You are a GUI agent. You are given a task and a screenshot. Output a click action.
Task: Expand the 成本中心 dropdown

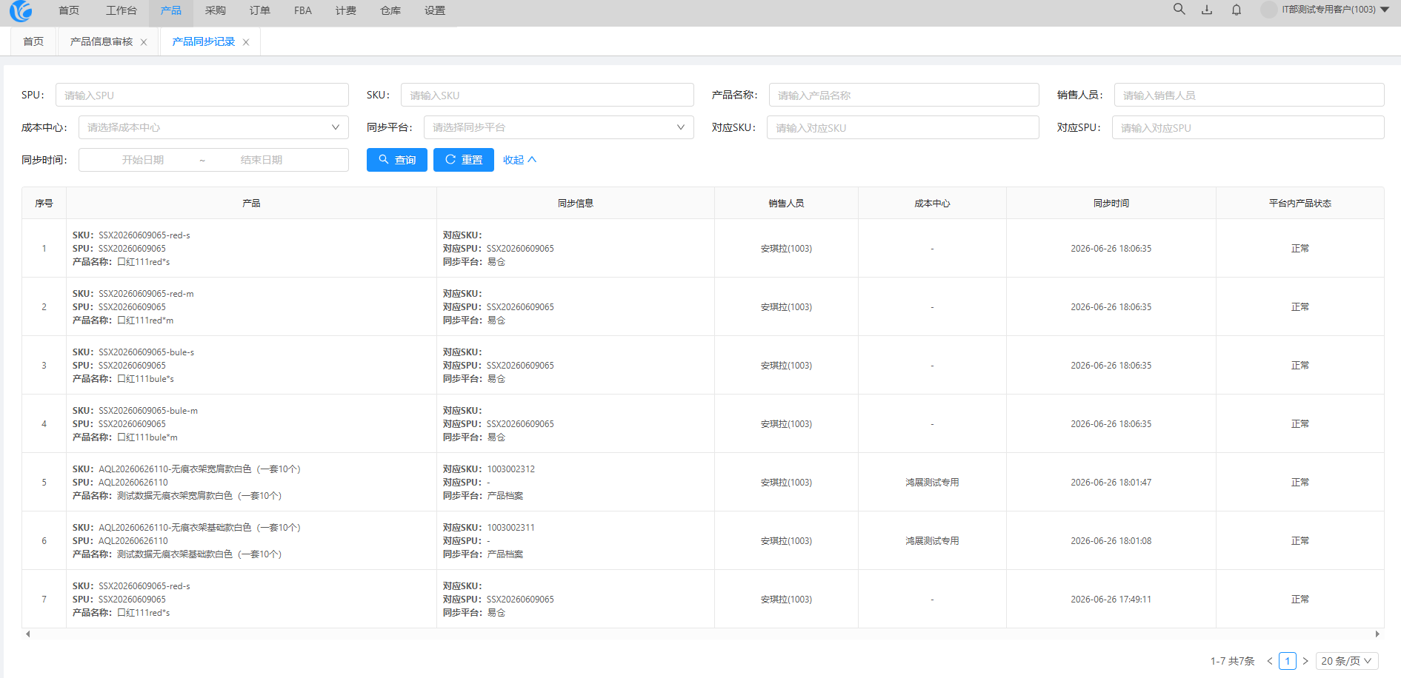[213, 127]
